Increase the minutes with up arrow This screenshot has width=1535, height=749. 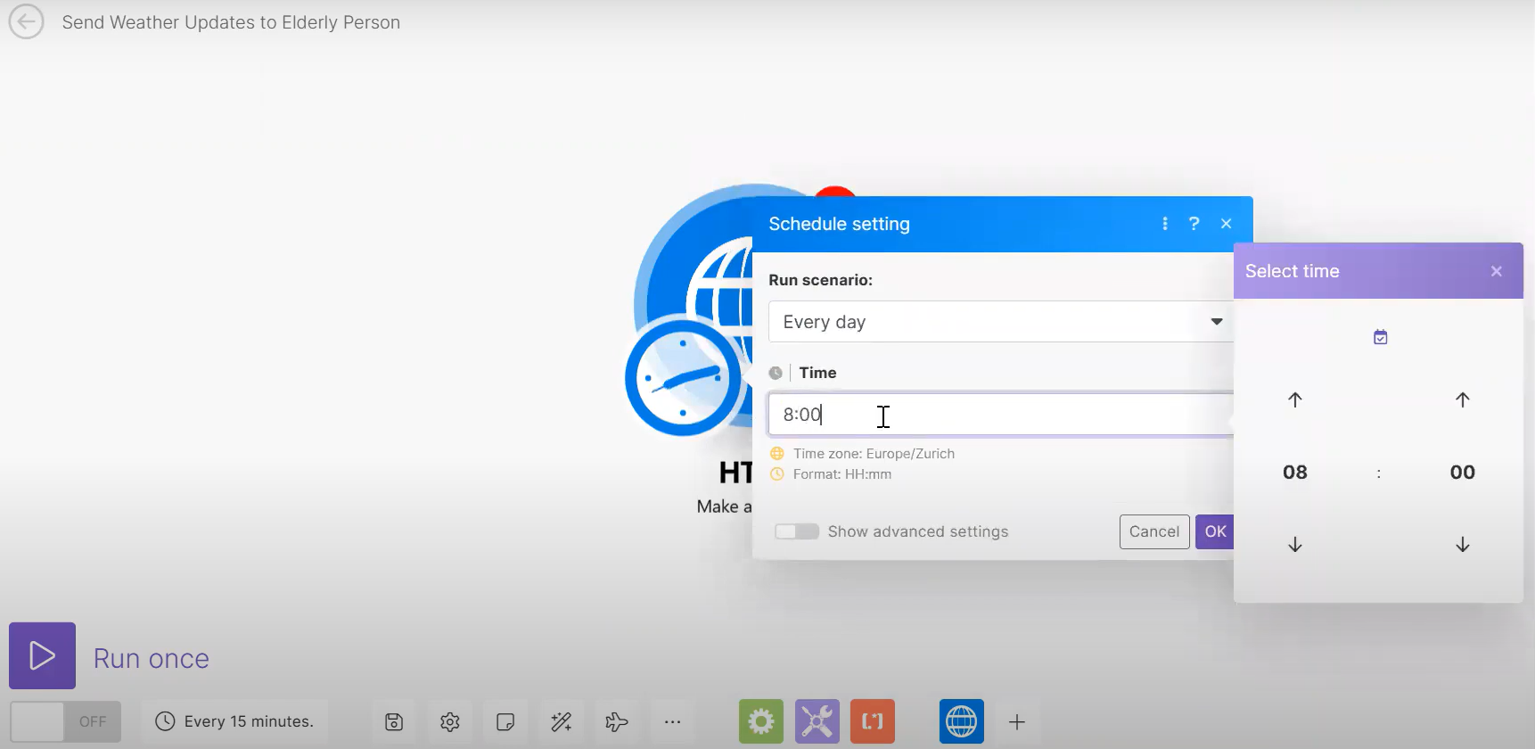(1463, 399)
